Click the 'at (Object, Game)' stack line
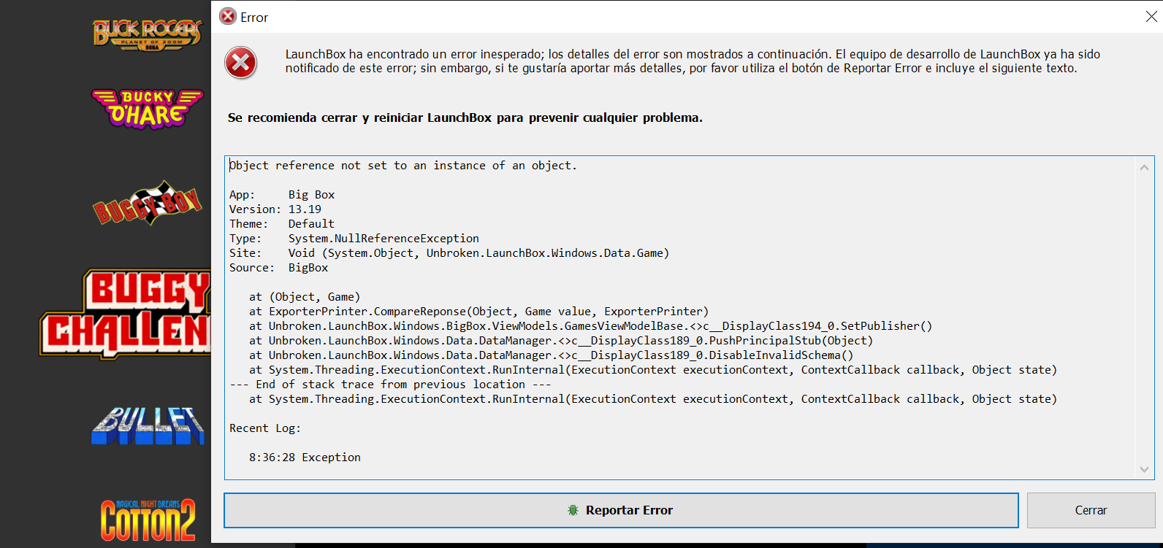Viewport: 1163px width, 548px height. point(305,297)
